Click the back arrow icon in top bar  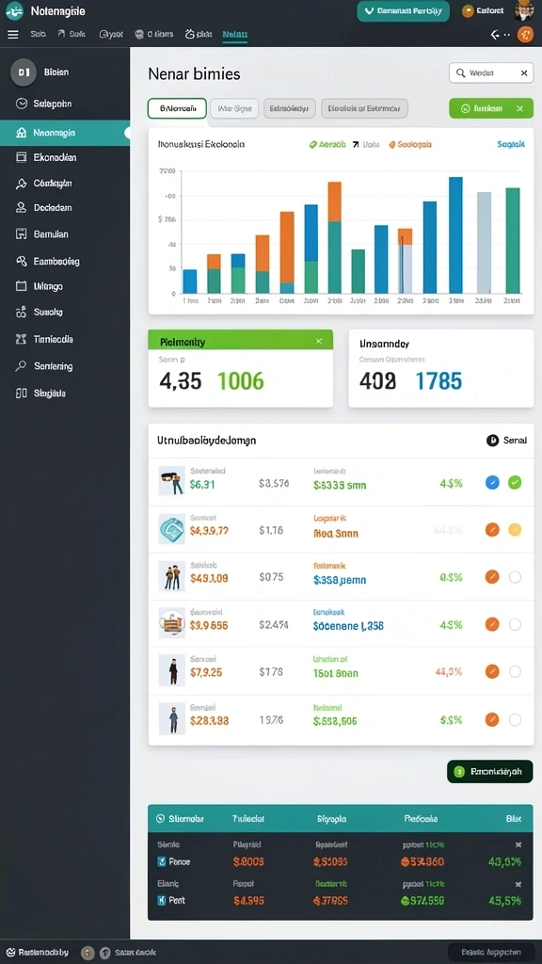495,35
